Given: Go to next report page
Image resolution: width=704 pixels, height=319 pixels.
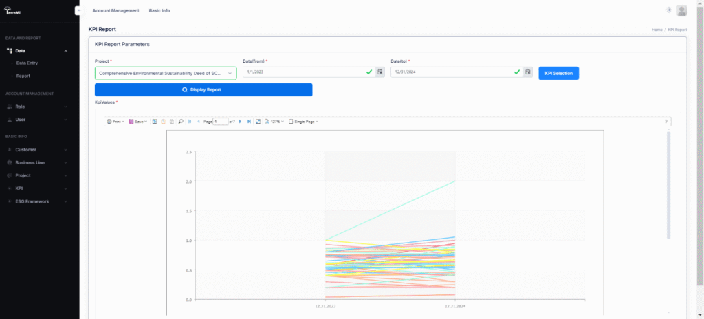Looking at the screenshot, I should point(240,122).
